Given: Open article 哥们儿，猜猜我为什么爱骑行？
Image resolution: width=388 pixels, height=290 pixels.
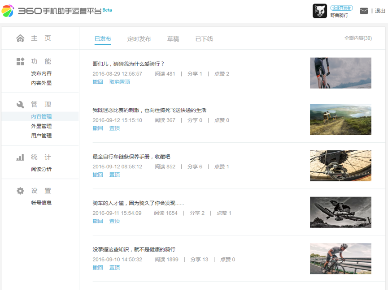Looking at the screenshot, I should click(x=128, y=64).
